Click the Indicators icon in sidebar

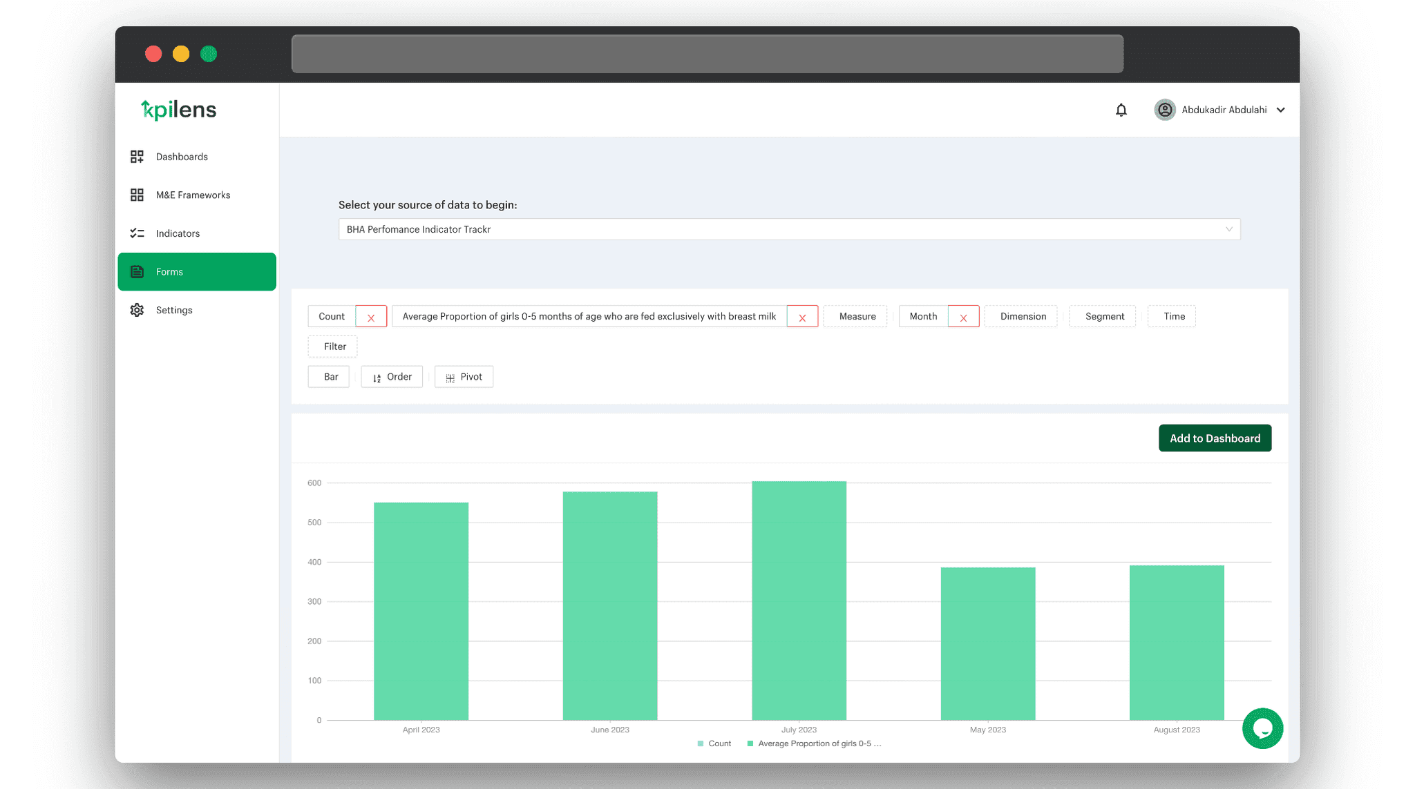tap(137, 233)
